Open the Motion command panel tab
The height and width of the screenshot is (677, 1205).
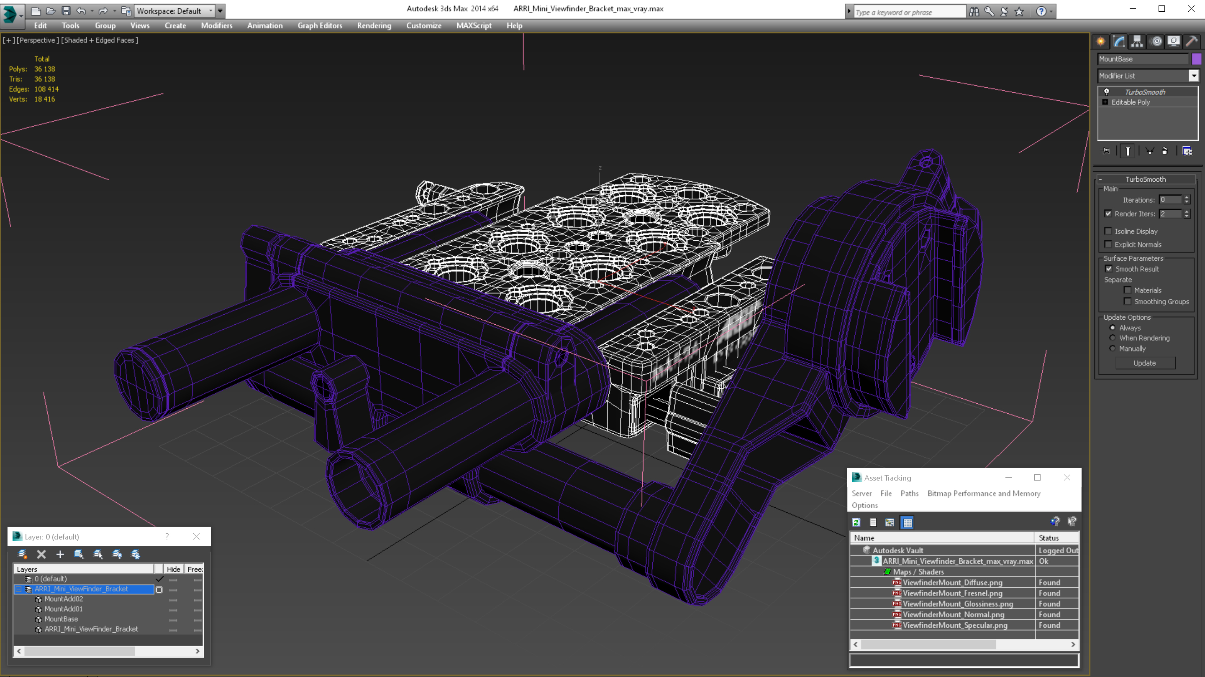pos(1156,41)
